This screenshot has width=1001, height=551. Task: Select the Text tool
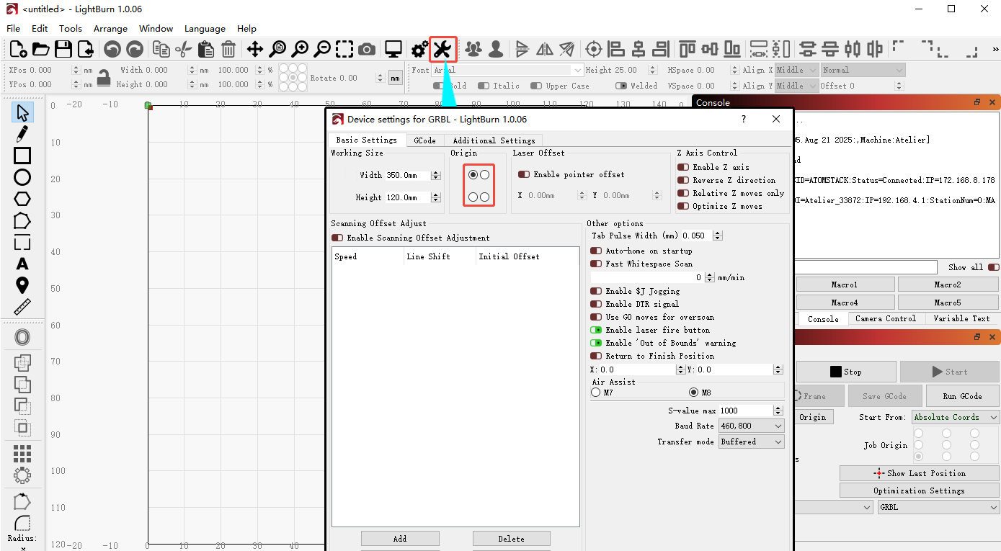pyautogui.click(x=22, y=264)
